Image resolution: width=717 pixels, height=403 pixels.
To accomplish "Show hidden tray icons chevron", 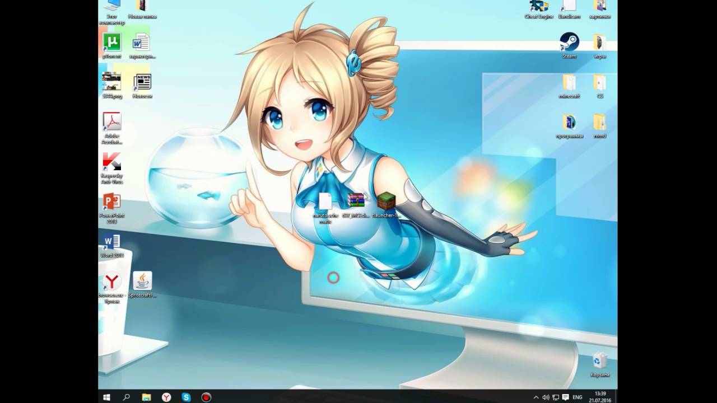I will [x=536, y=397].
